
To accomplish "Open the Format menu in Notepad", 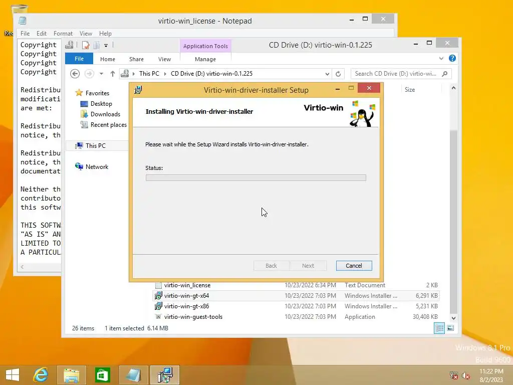I will [x=63, y=34].
